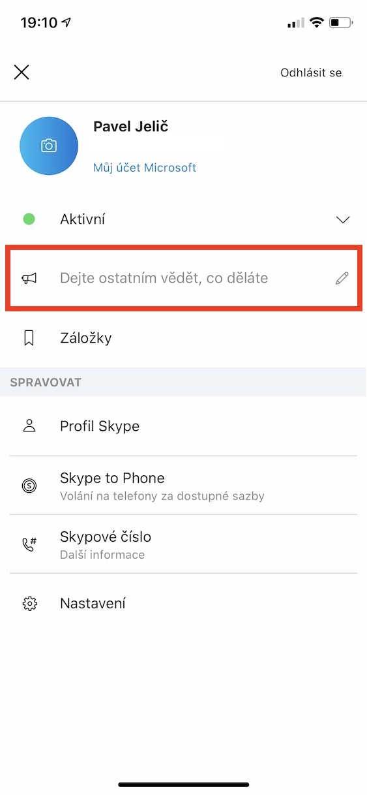
Task: Click the gear icon beside Nastavení
Action: (29, 604)
